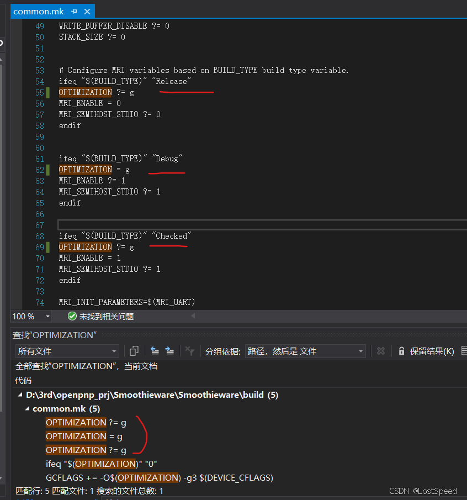Collapse the common.mk (5) results node

click(x=27, y=409)
